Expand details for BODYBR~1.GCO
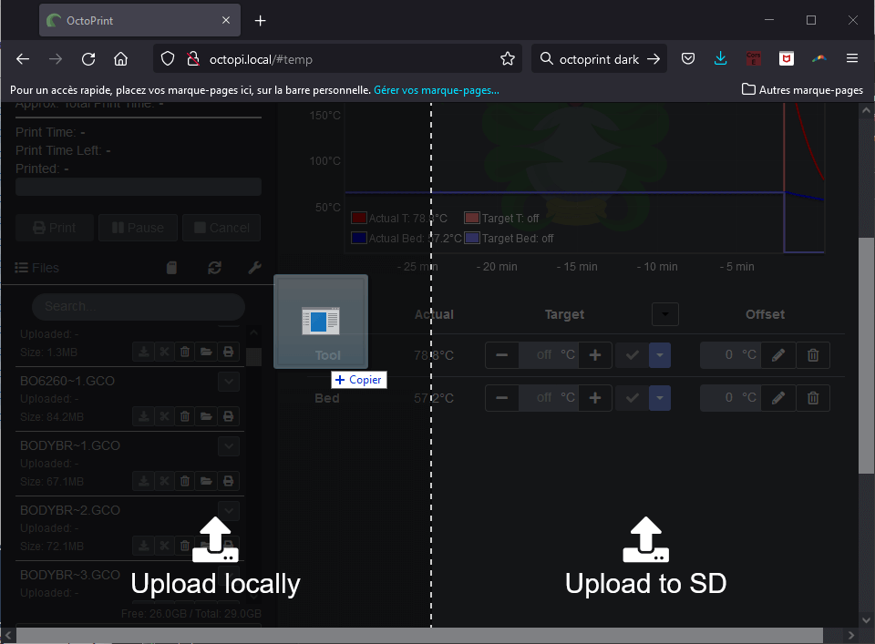Image resolution: width=875 pixels, height=644 pixels. tap(228, 446)
